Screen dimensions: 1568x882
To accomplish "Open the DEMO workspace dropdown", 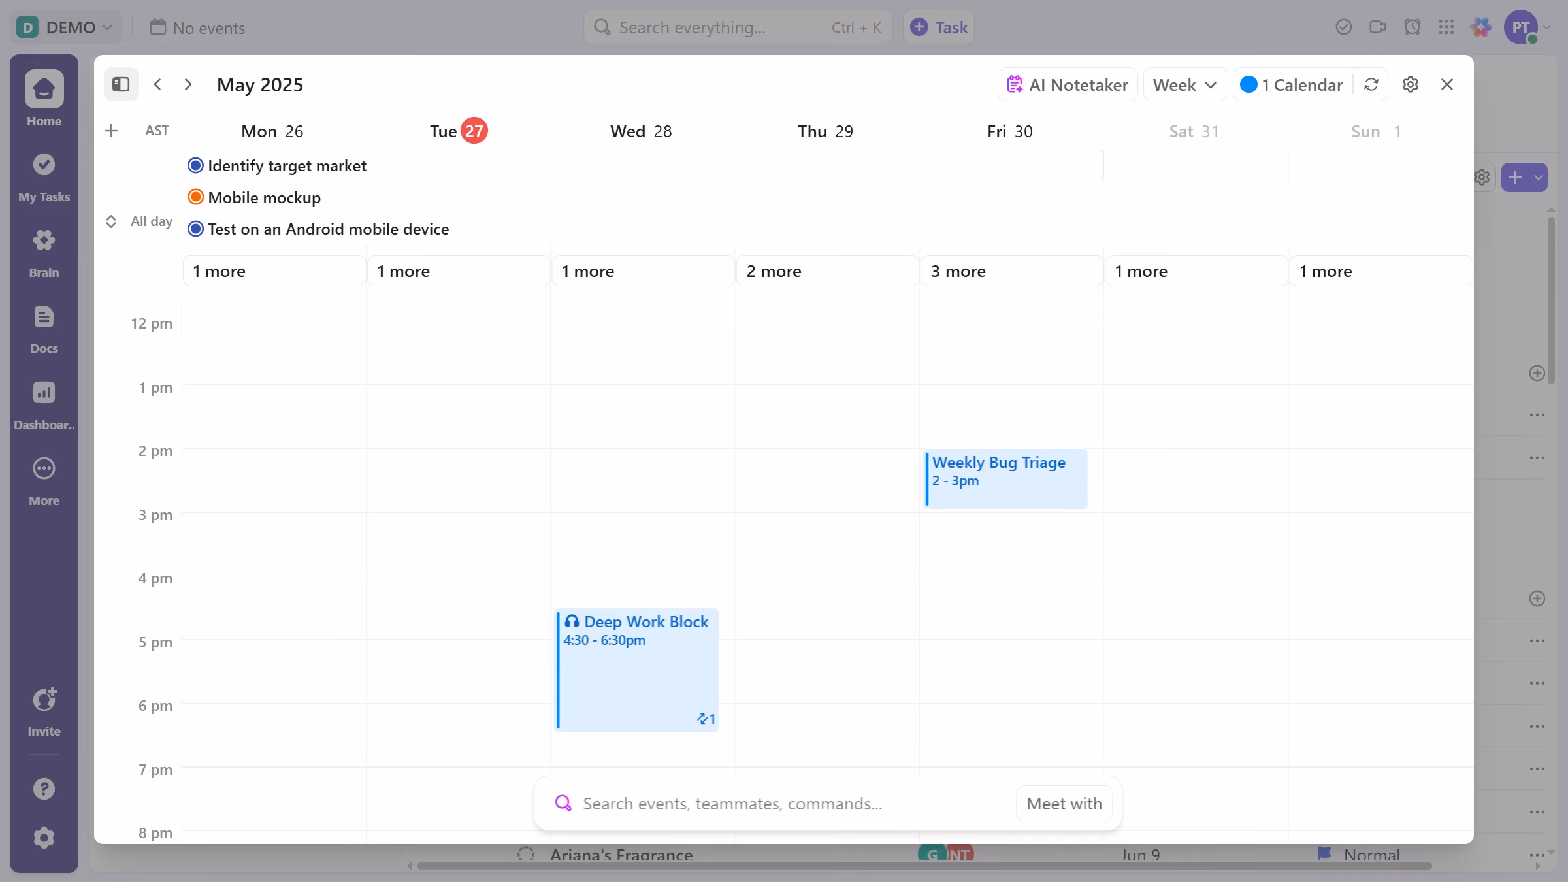I will click(65, 27).
